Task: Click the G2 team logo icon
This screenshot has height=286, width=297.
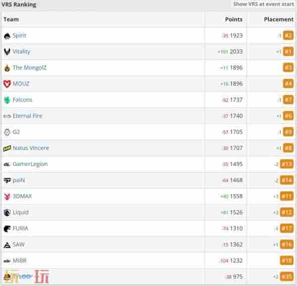Action: [x=7, y=132]
